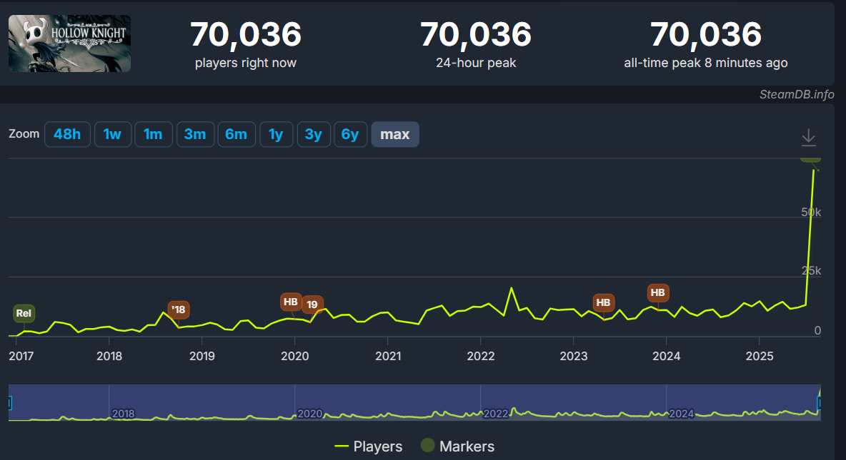Set zoom range to 48h
846x460 pixels.
67,134
